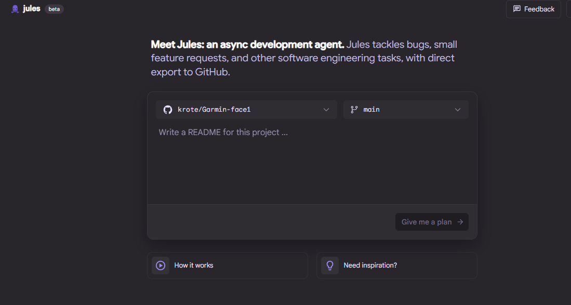Open the main branch dropdown
The width and height of the screenshot is (571, 305).
click(x=406, y=110)
